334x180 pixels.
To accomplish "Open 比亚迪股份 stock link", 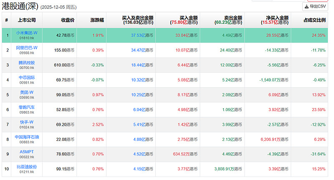I will (27, 167).
